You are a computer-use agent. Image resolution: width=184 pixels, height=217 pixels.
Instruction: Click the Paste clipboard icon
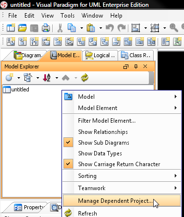pos(91,28)
